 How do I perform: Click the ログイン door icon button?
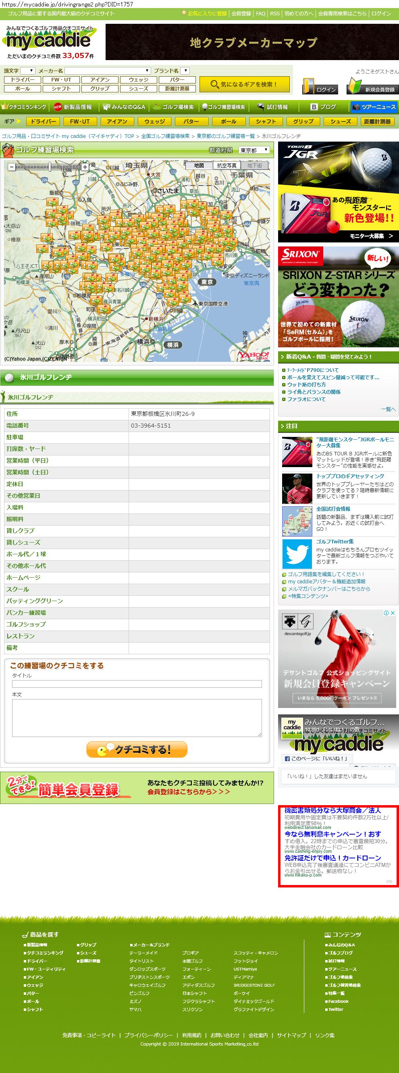coord(319,86)
